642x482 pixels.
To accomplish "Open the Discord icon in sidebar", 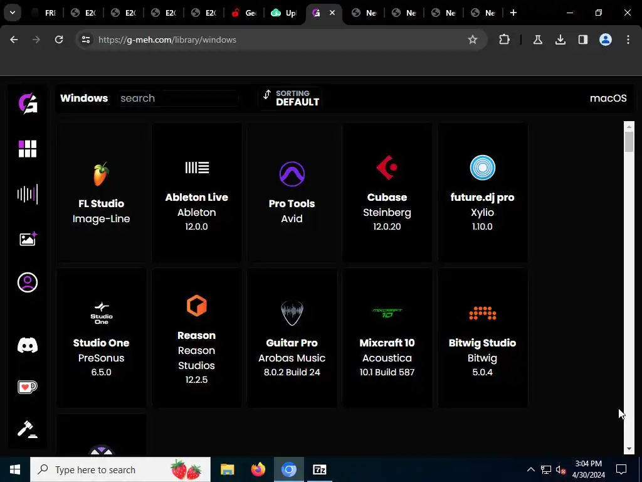I will click(x=28, y=346).
